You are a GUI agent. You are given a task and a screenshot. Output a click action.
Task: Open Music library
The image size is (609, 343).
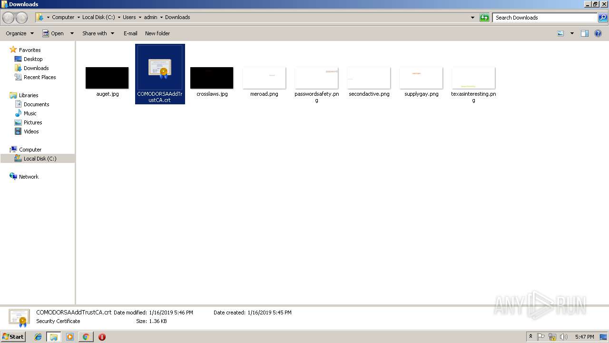(x=30, y=113)
